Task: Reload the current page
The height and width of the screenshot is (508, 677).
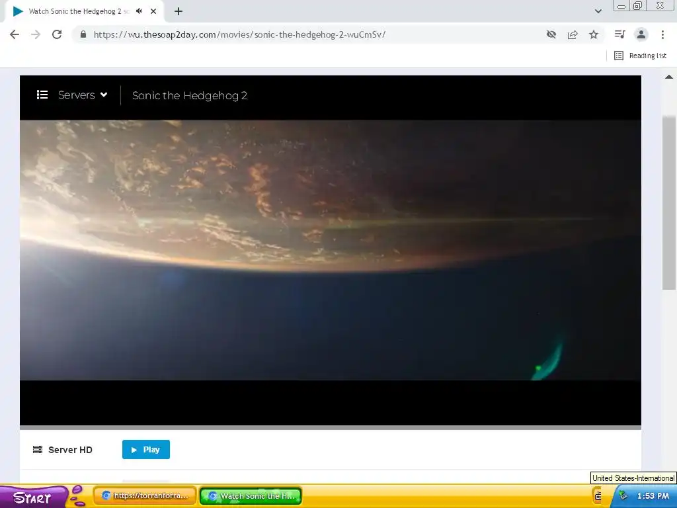Action: 57,34
